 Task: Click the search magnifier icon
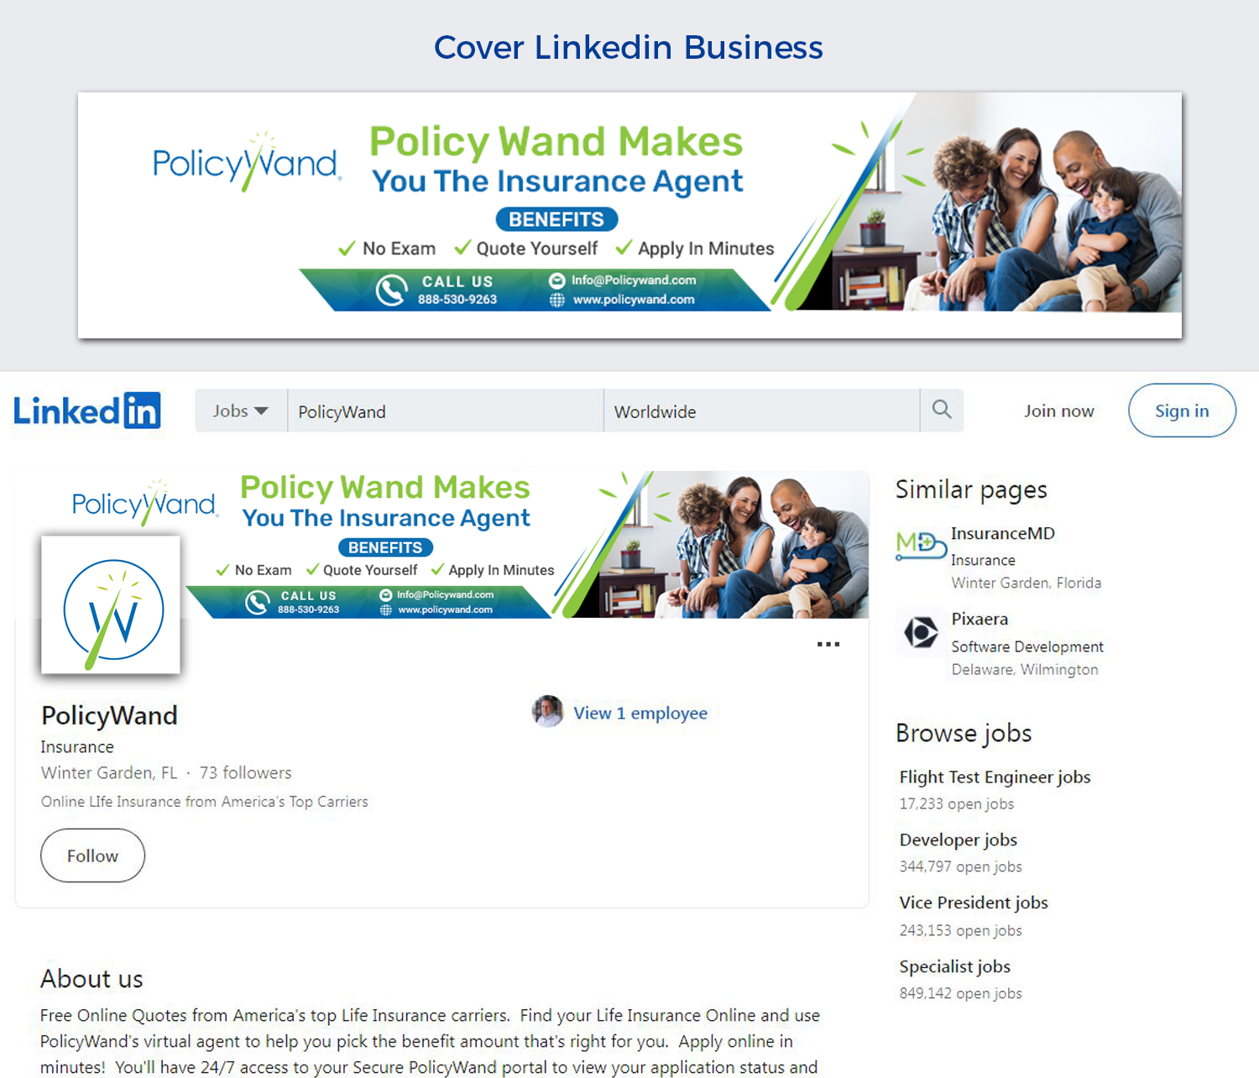pyautogui.click(x=942, y=410)
